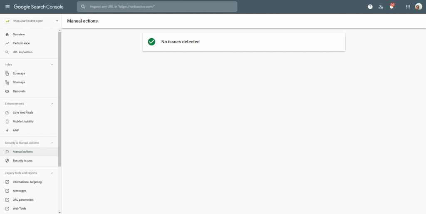This screenshot has height=214, width=426.
Task: Collapse the Index section
Action: click(52, 65)
